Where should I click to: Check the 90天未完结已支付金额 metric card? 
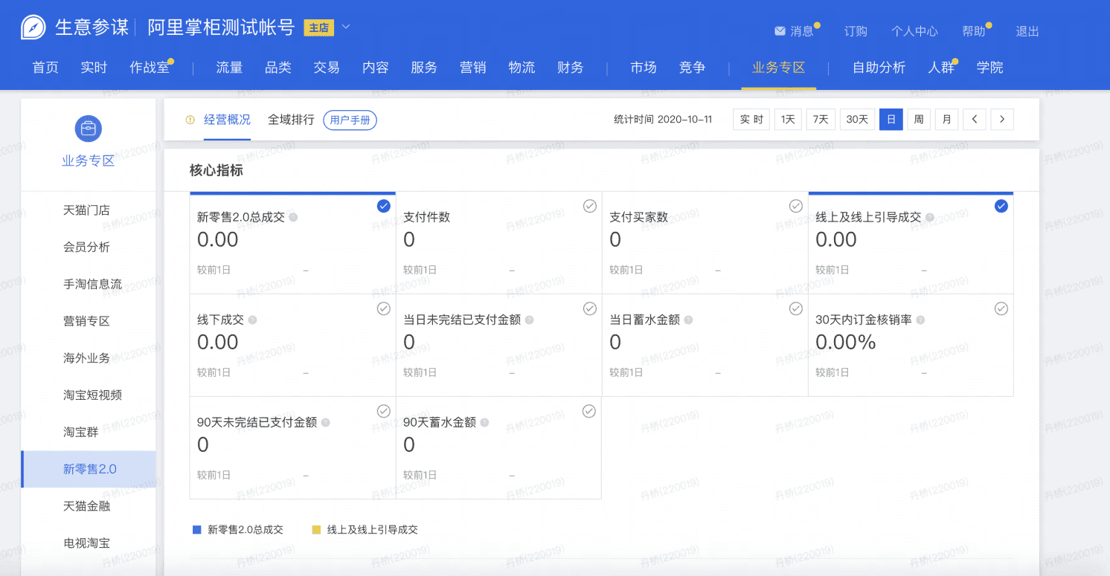(383, 411)
